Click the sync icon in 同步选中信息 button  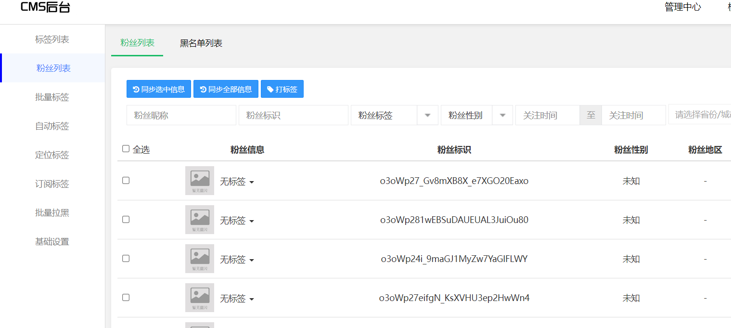coord(136,89)
